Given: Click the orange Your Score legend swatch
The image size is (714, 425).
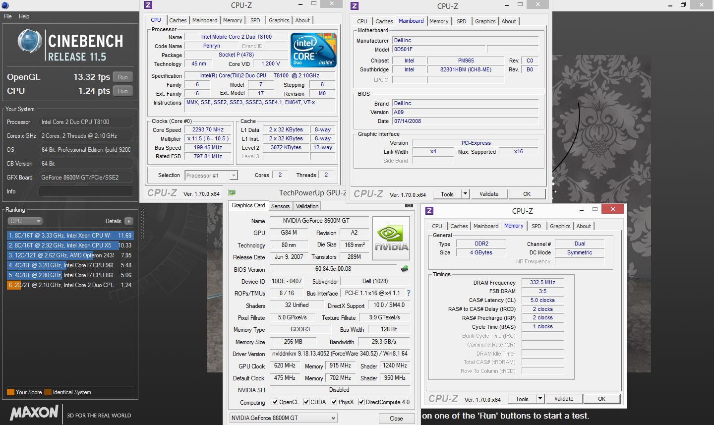Looking at the screenshot, I should point(10,392).
